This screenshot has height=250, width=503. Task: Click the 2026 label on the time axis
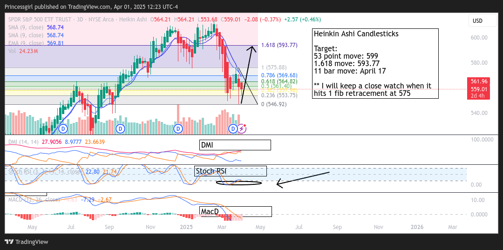417,227
